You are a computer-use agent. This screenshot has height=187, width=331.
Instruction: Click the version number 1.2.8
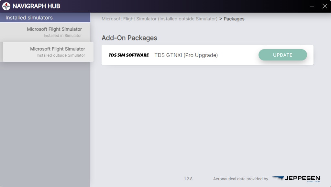click(188, 179)
